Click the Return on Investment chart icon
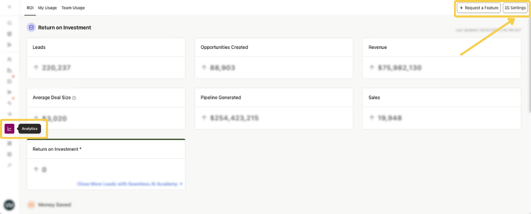This screenshot has width=531, height=214. point(31,28)
